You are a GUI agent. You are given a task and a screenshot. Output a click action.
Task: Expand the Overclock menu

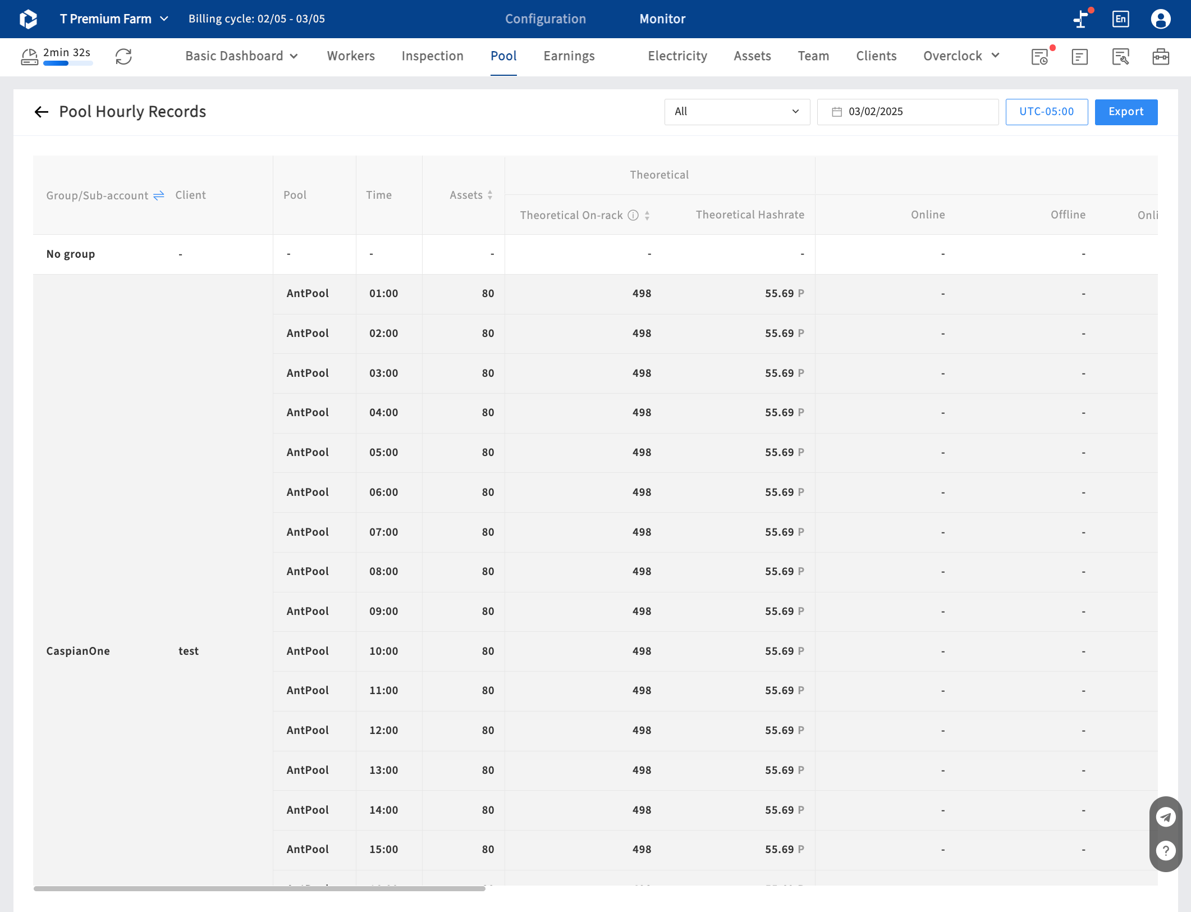[961, 56]
